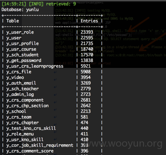Click entry count 3954
Viewport: 166px width, 155px height.
coord(86,77)
